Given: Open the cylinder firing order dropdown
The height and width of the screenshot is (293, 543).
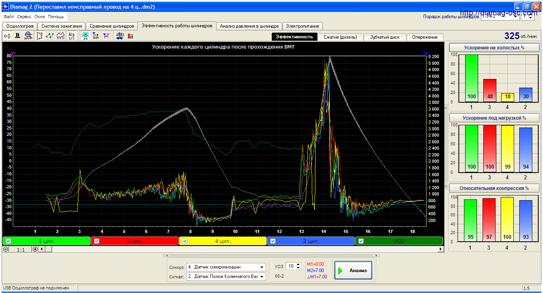Looking at the screenshot, I should pos(515,17).
